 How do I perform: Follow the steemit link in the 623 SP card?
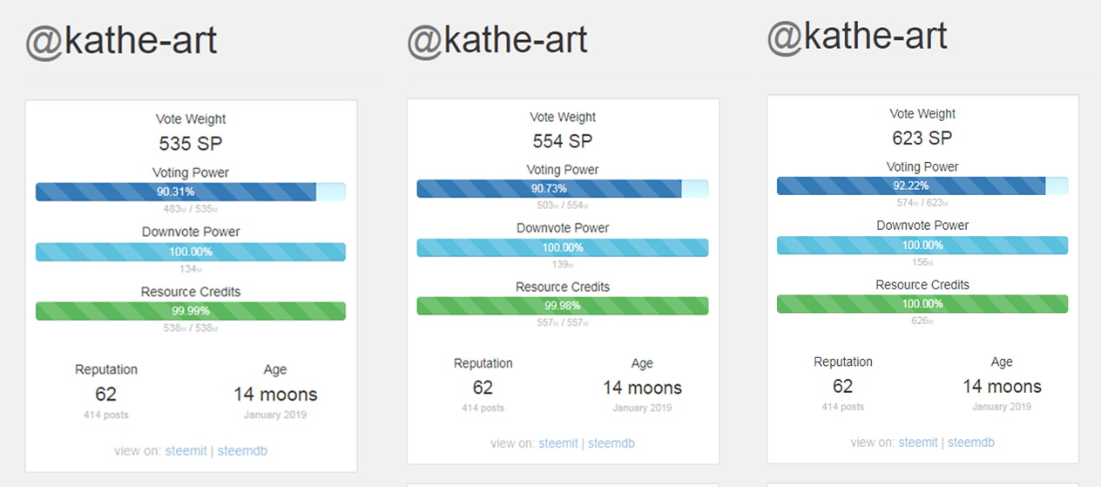918,442
